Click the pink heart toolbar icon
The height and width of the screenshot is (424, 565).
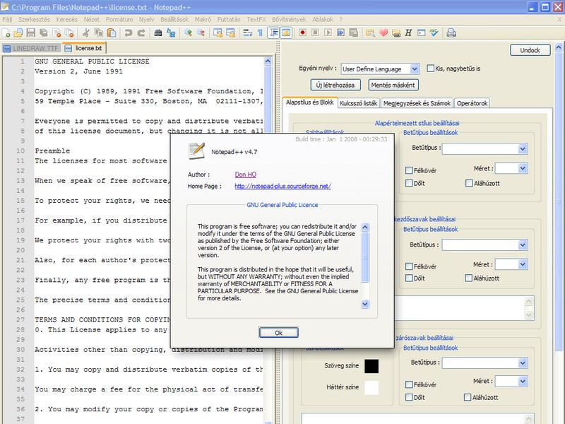pos(383,33)
